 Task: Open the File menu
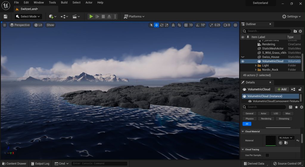16,2
